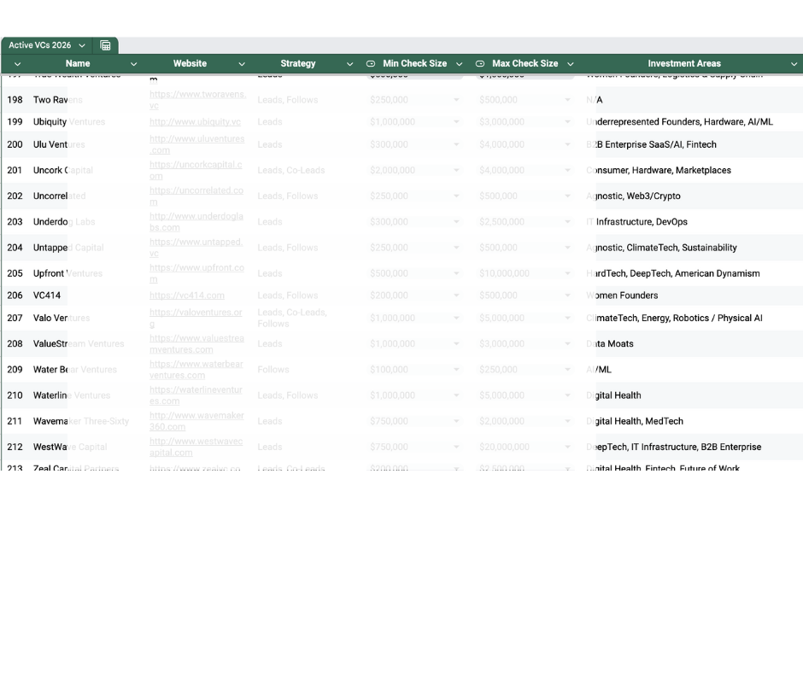The image size is (803, 673).
Task: Open the Website column options chevron
Action: point(241,64)
